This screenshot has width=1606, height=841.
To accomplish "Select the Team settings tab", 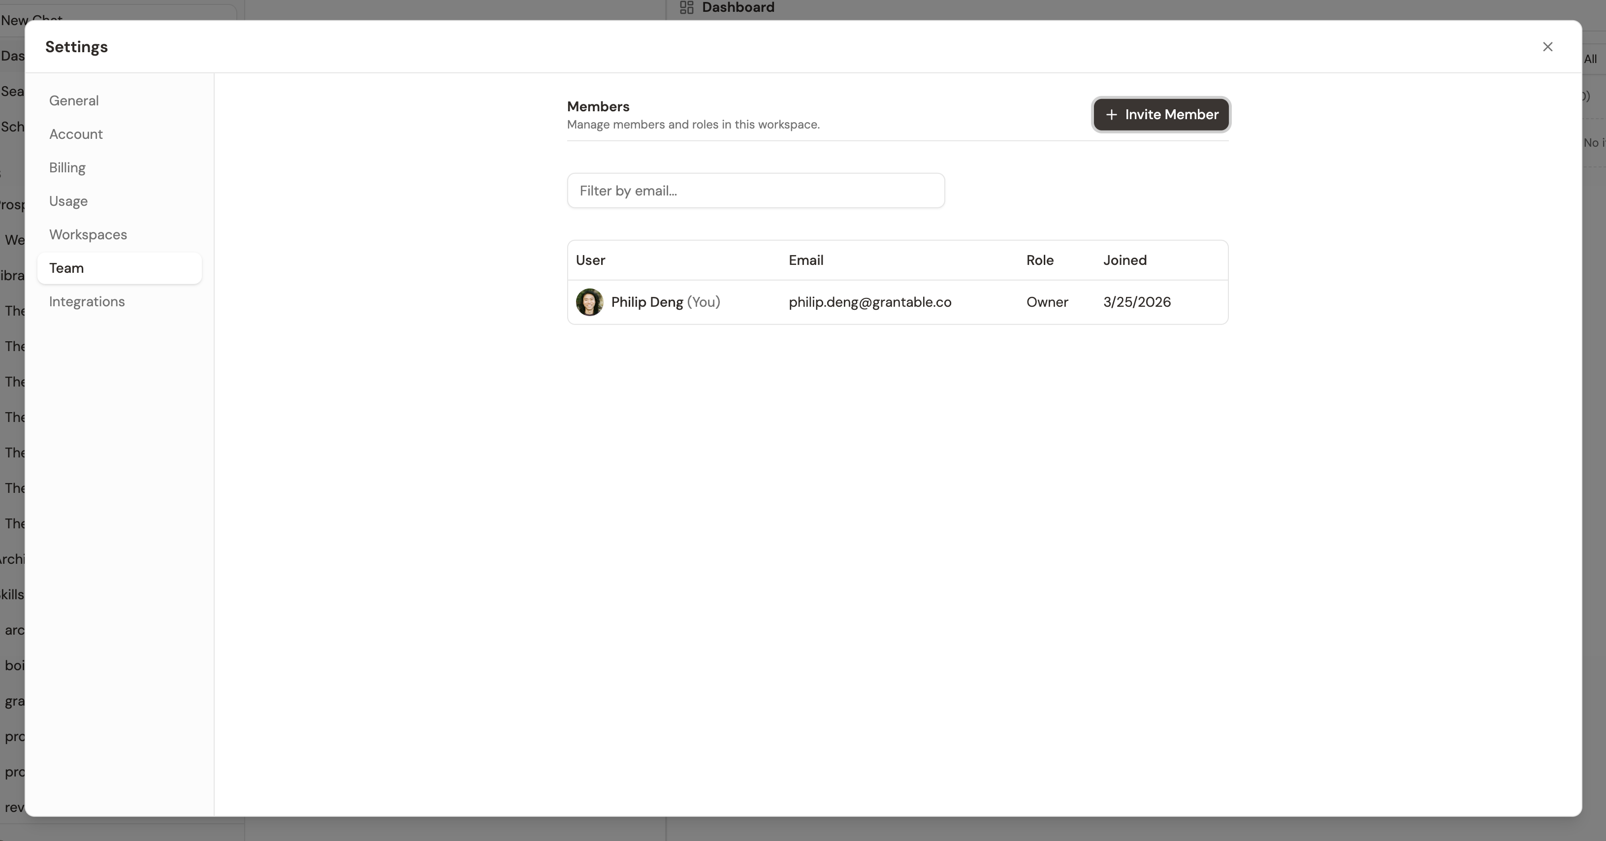I will pos(66,268).
